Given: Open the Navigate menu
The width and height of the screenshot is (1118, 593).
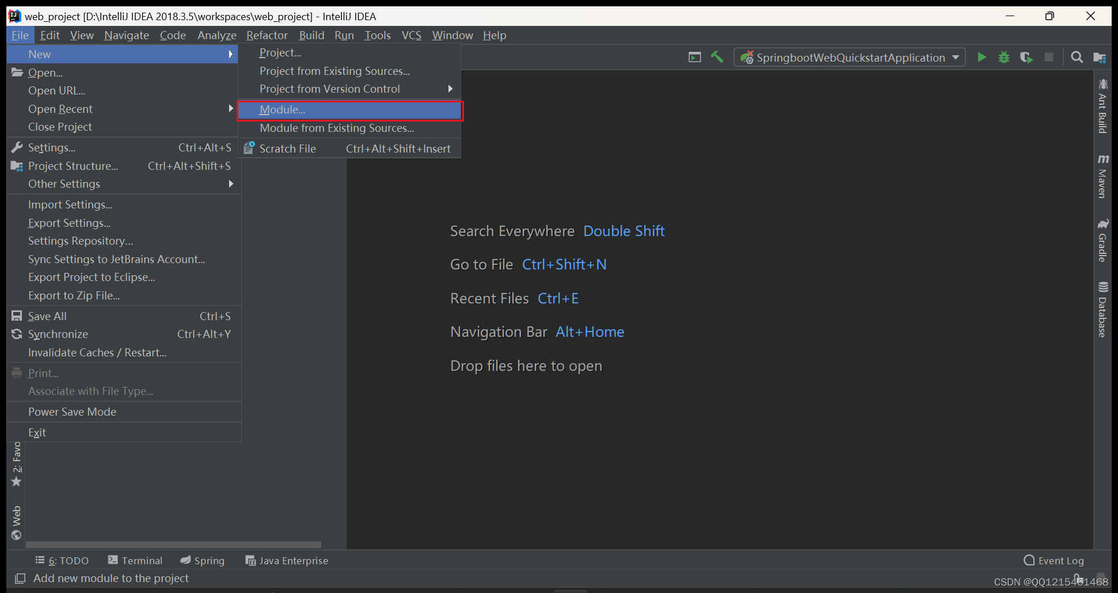Looking at the screenshot, I should 127,35.
